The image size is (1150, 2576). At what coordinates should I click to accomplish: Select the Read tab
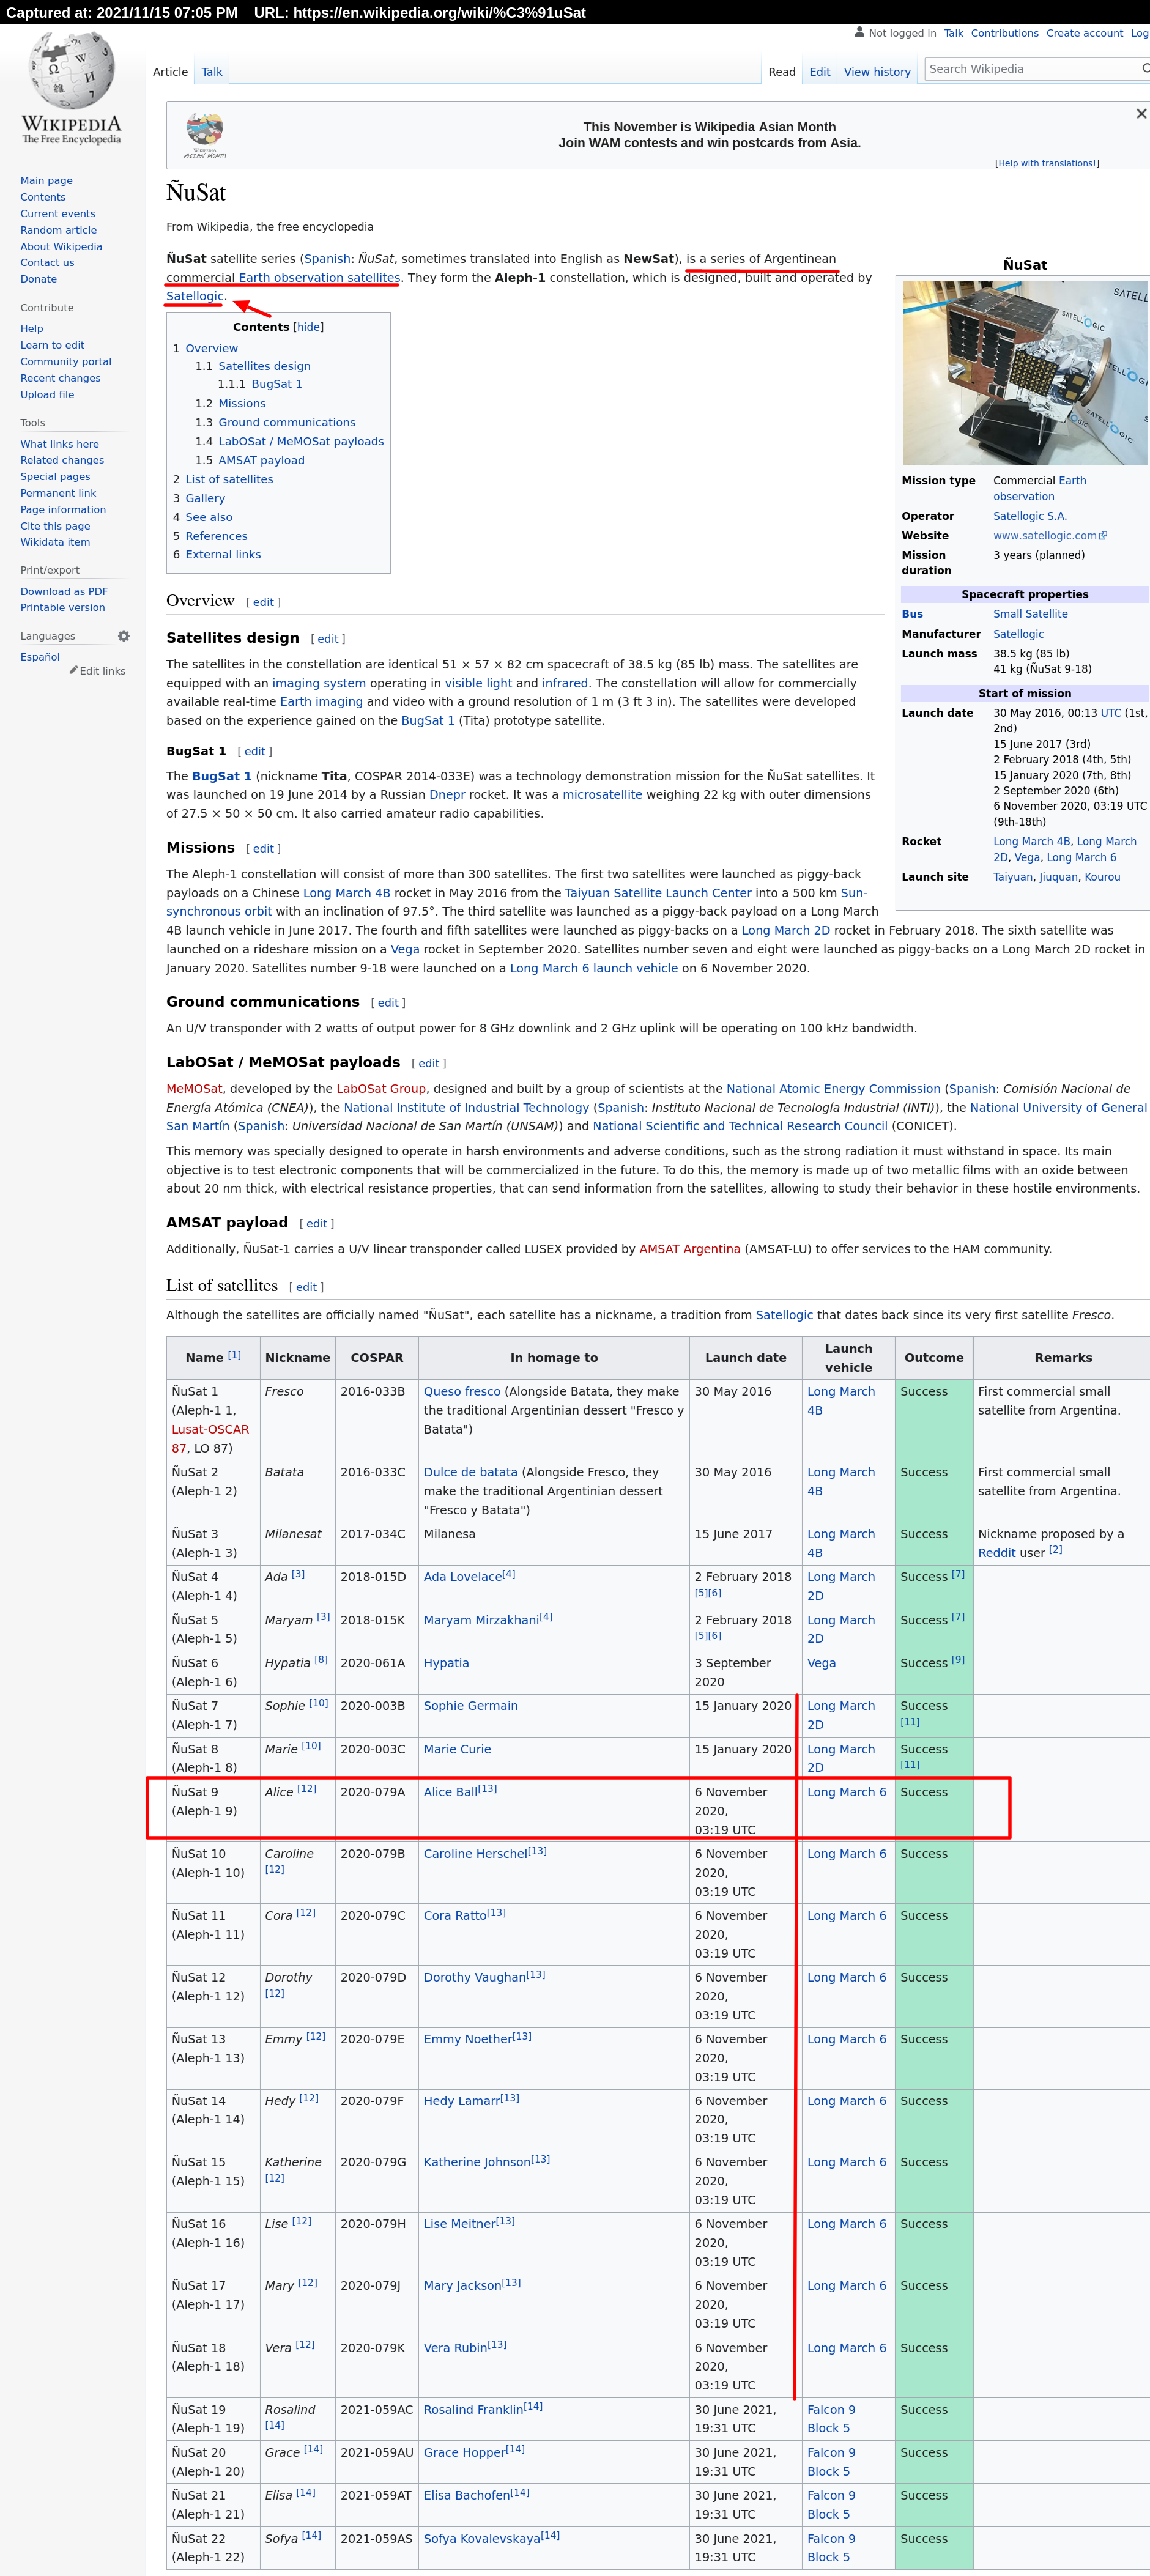tap(782, 72)
